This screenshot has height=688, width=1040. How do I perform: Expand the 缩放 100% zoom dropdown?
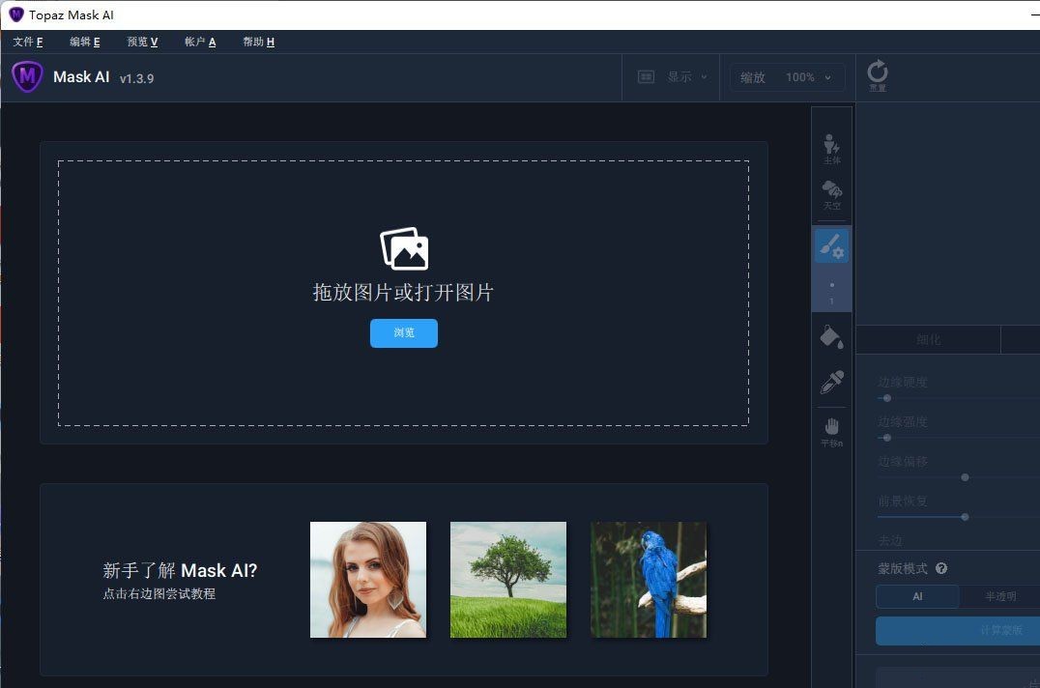788,77
